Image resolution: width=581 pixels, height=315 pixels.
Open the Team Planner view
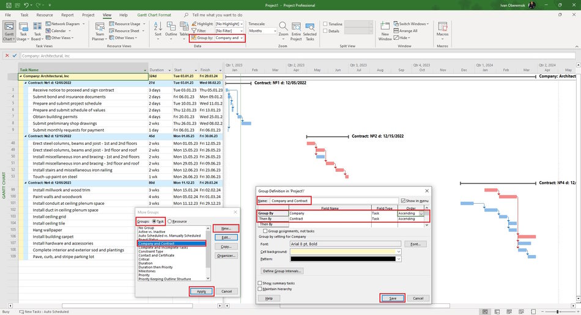(99, 32)
